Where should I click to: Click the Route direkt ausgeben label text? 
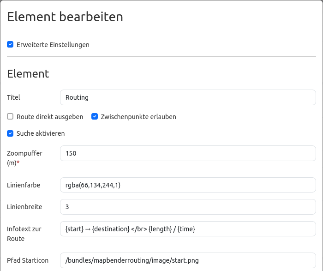click(50, 117)
